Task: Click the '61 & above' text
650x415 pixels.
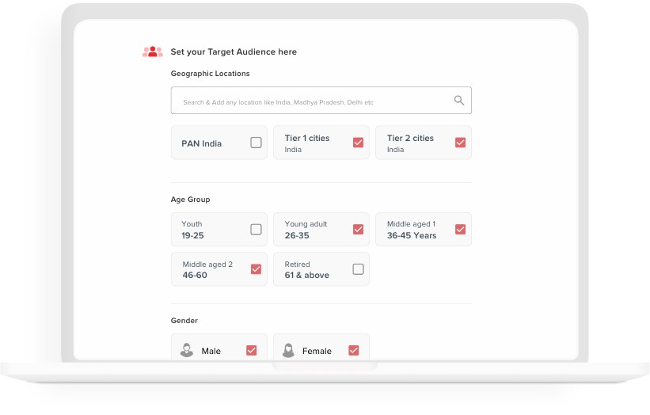Action: pos(306,275)
